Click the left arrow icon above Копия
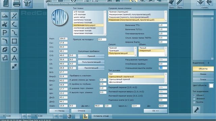216x121 pixels. 209,3
